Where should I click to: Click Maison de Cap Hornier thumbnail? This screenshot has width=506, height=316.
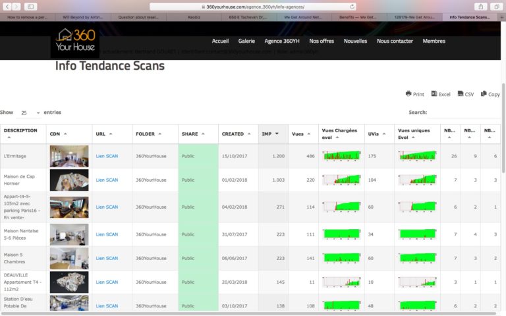[69, 180]
